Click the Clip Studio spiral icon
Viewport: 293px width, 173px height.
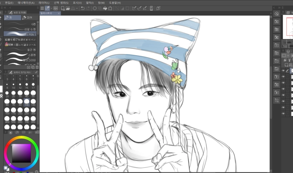tap(55, 8)
